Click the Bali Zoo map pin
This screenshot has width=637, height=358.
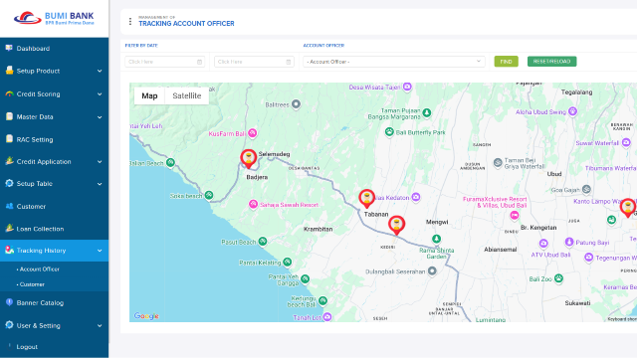[559, 278]
